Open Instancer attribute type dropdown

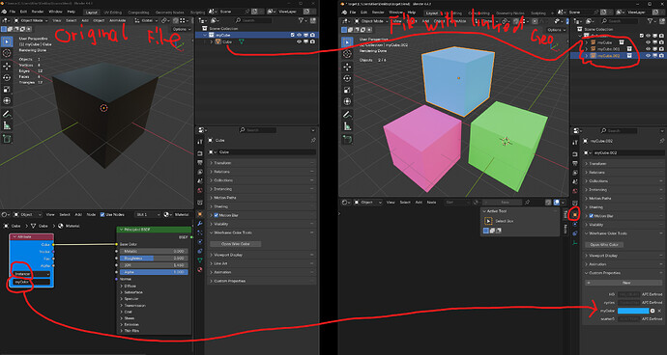point(32,274)
